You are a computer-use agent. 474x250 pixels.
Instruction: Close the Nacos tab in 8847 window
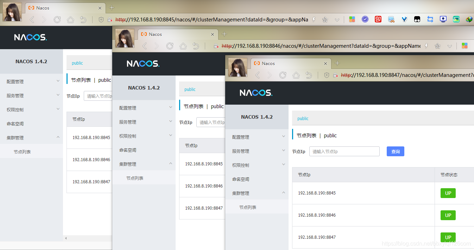coord(326,64)
